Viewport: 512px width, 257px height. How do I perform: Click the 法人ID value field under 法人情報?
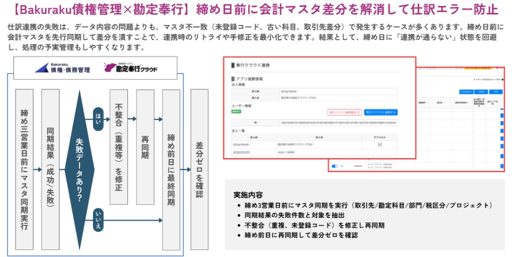click(338, 91)
